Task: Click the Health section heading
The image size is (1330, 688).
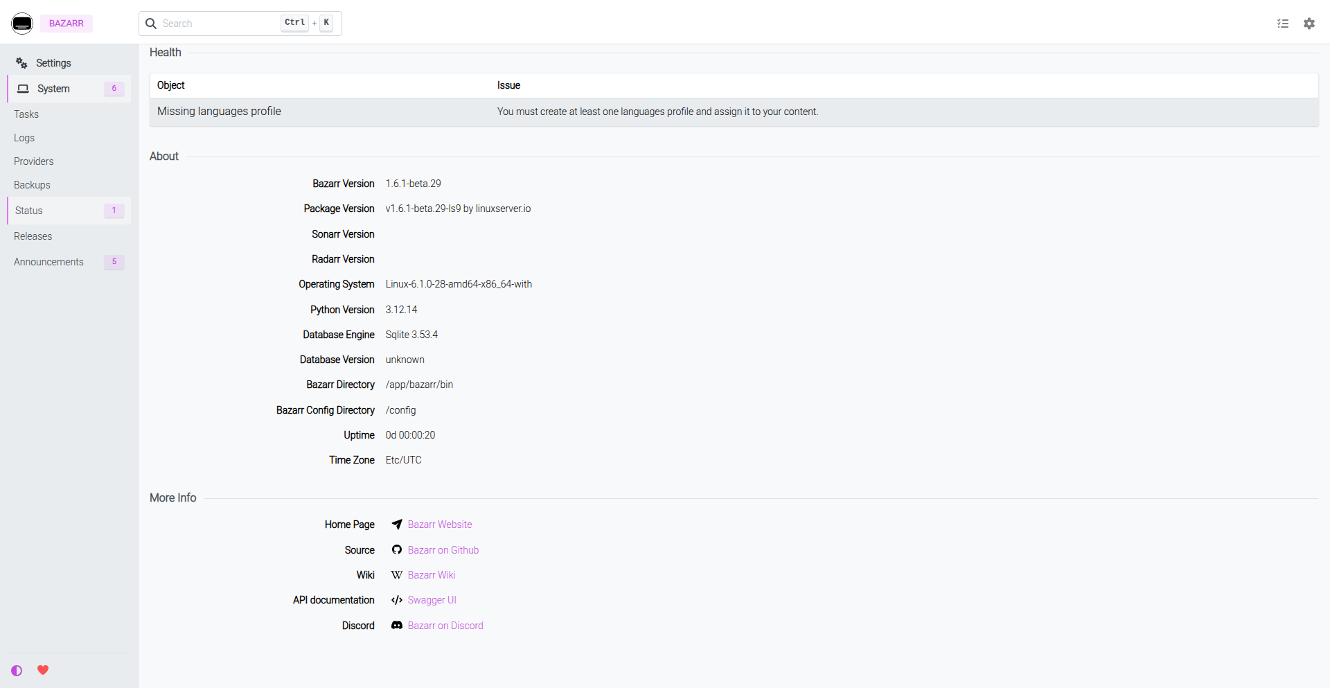Action: click(166, 53)
